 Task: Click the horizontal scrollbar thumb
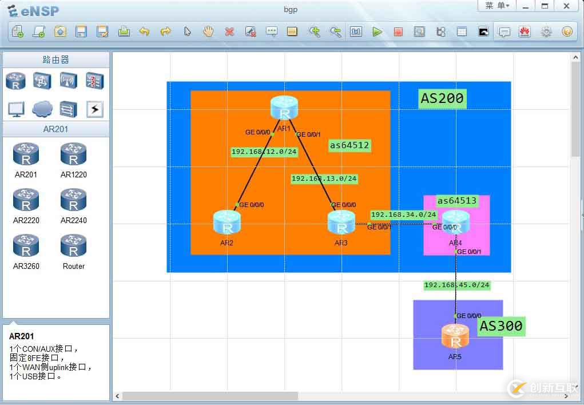(210, 396)
